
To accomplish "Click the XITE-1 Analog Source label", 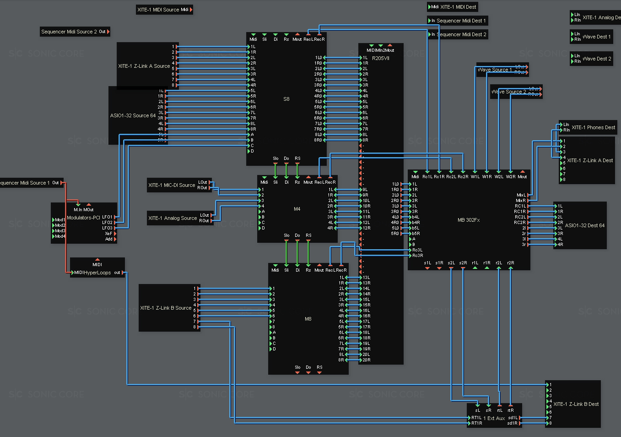I will tap(173, 218).
